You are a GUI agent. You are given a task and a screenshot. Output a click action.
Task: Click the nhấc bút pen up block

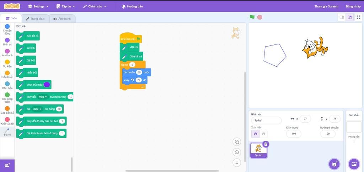tap(27, 72)
